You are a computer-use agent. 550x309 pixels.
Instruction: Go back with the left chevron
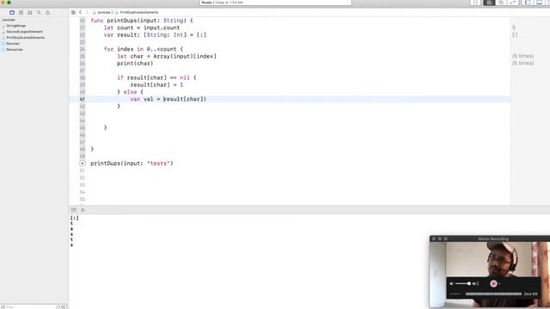pyautogui.click(x=80, y=12)
